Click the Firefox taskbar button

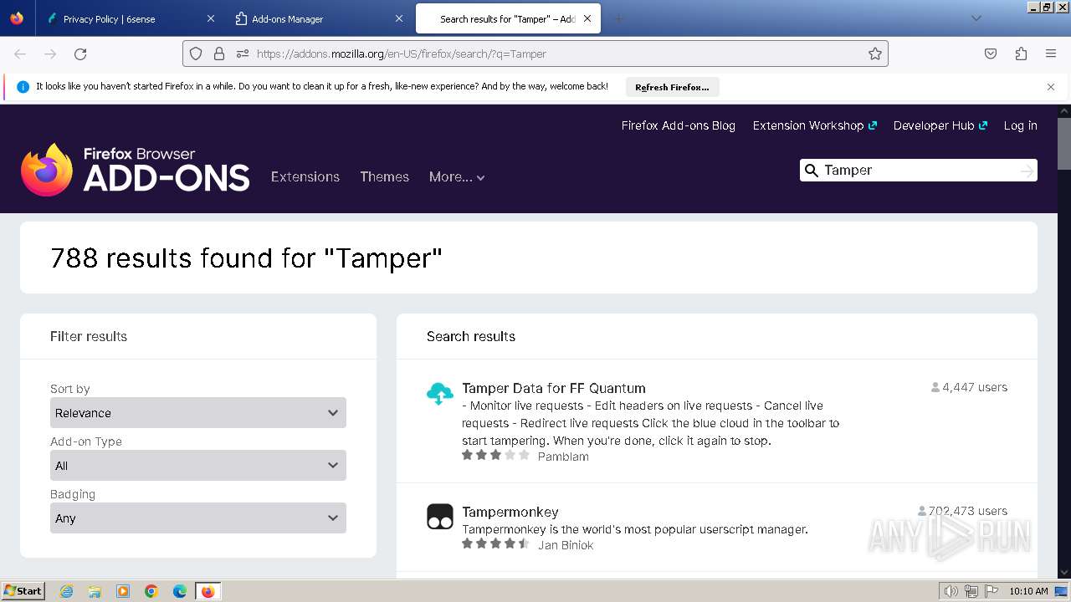tap(208, 591)
